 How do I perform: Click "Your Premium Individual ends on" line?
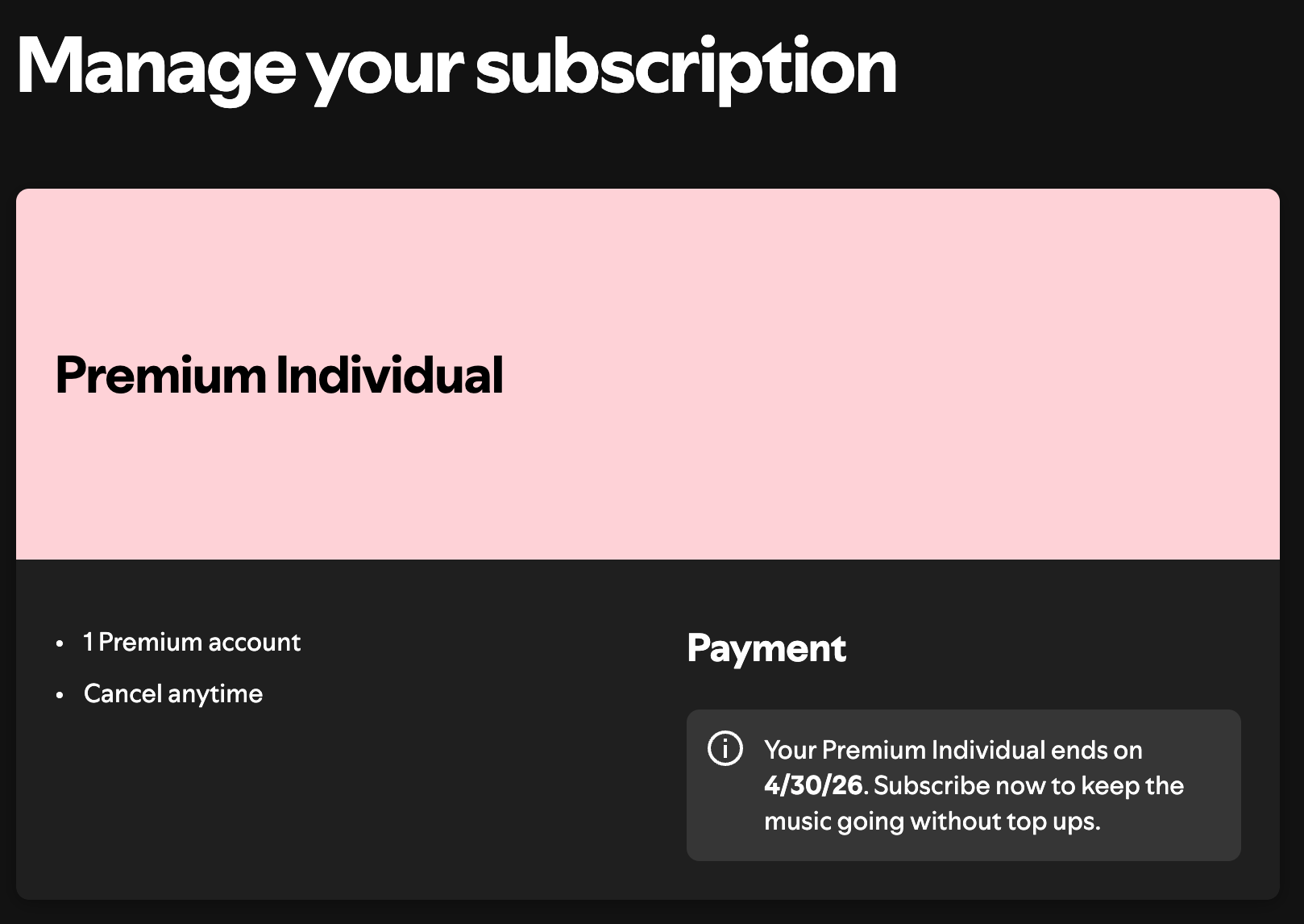click(x=953, y=750)
